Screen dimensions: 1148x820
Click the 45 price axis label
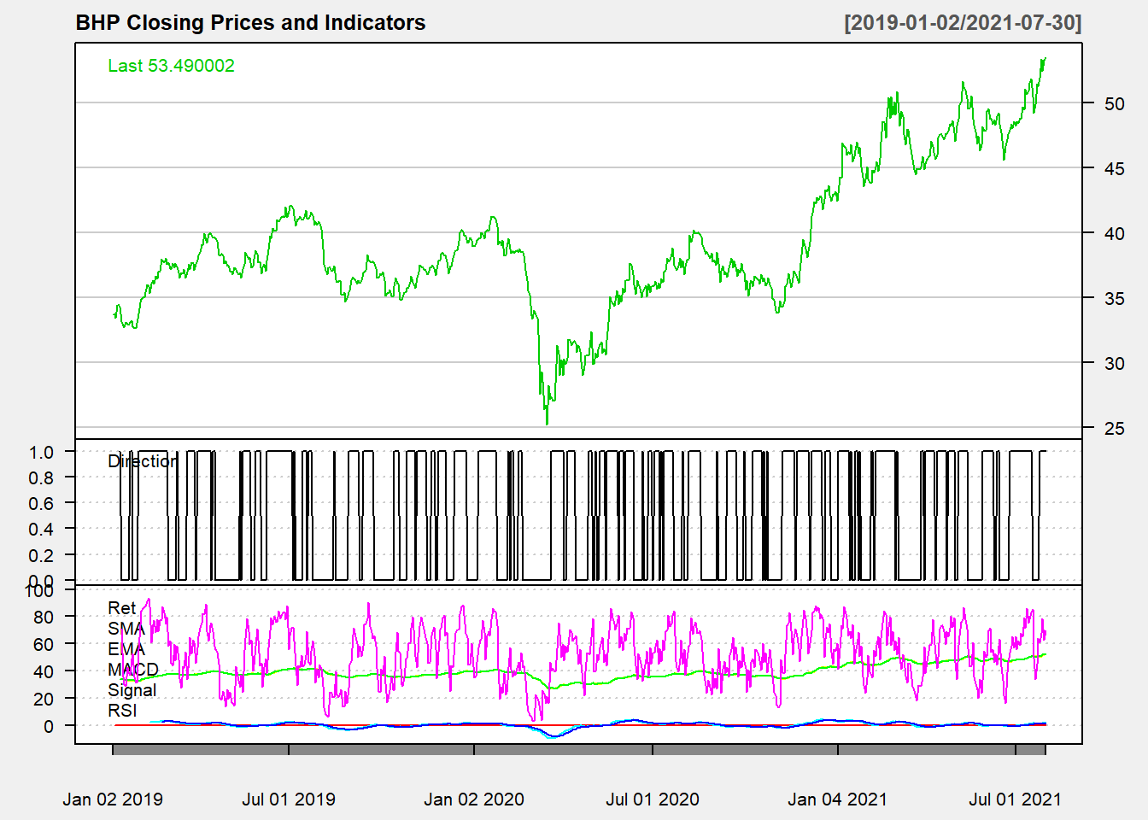point(1114,168)
